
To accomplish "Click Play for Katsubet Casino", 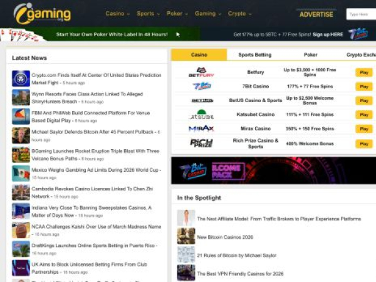I will (x=363, y=115).
